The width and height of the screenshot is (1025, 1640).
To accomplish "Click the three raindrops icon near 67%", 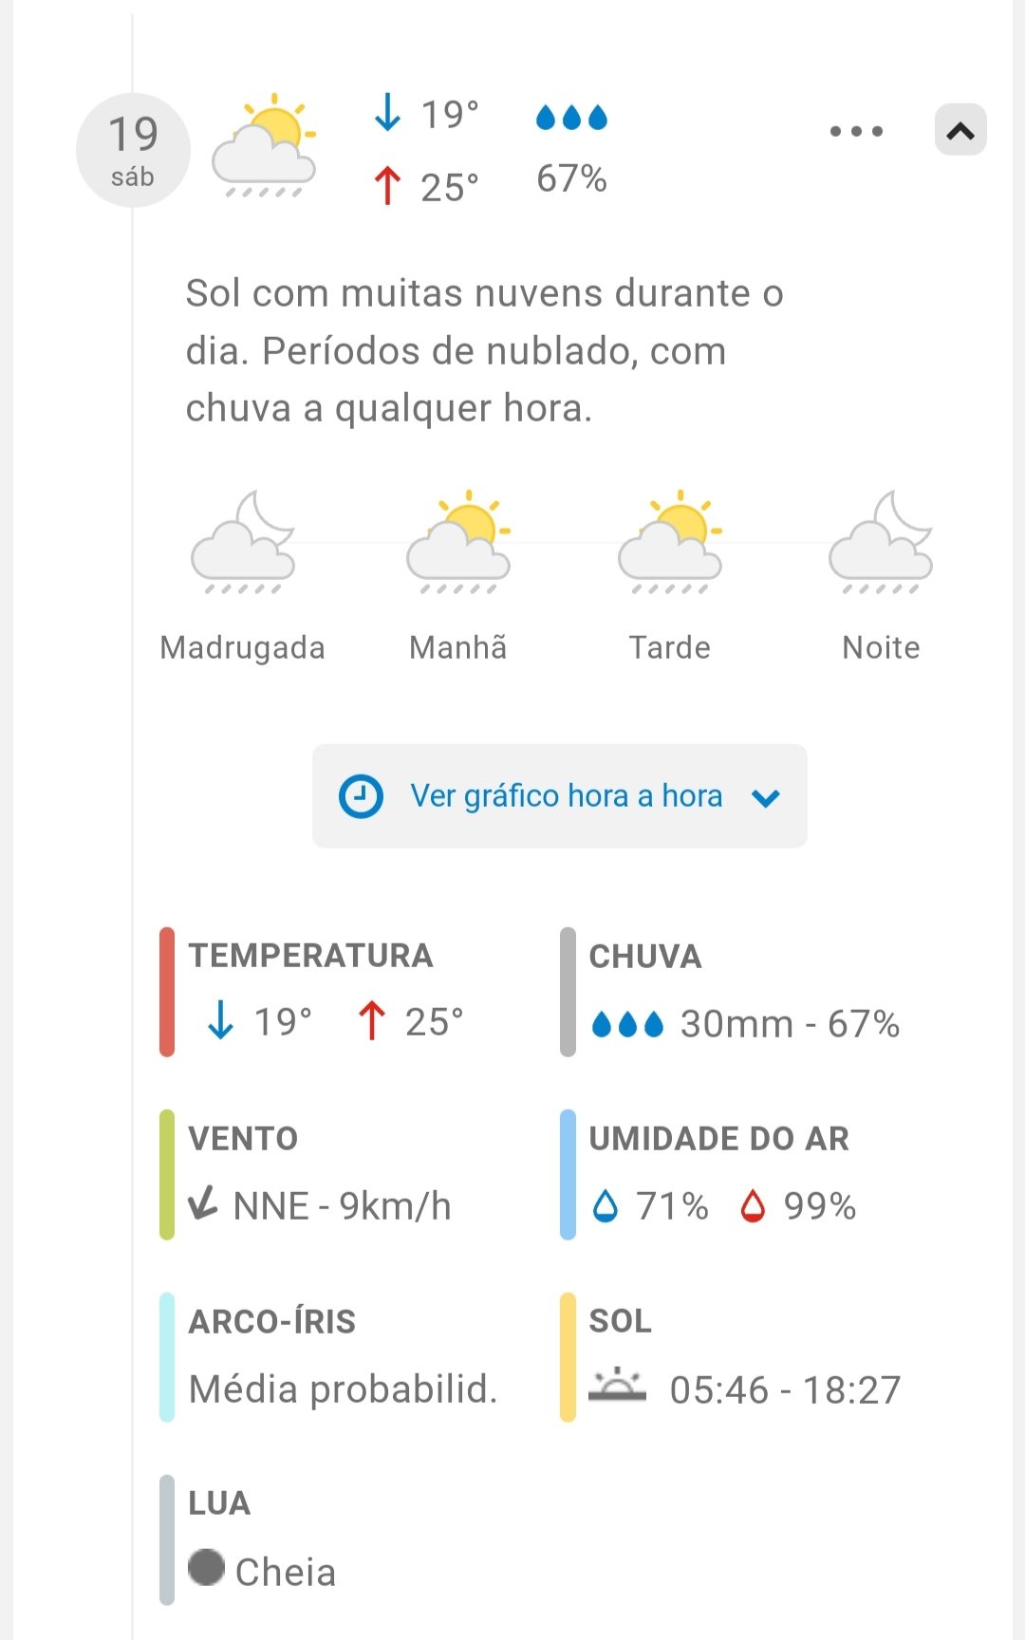I will 571,118.
